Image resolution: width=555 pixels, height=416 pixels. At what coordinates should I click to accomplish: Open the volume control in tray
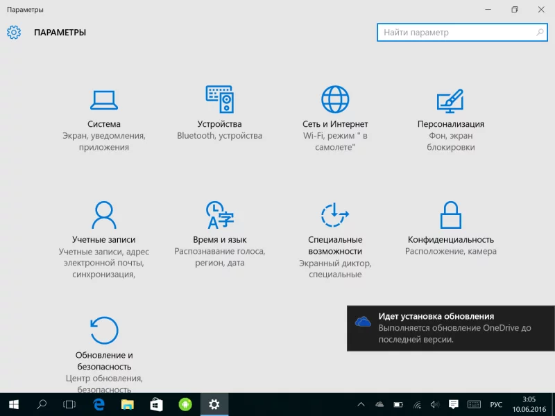point(435,404)
